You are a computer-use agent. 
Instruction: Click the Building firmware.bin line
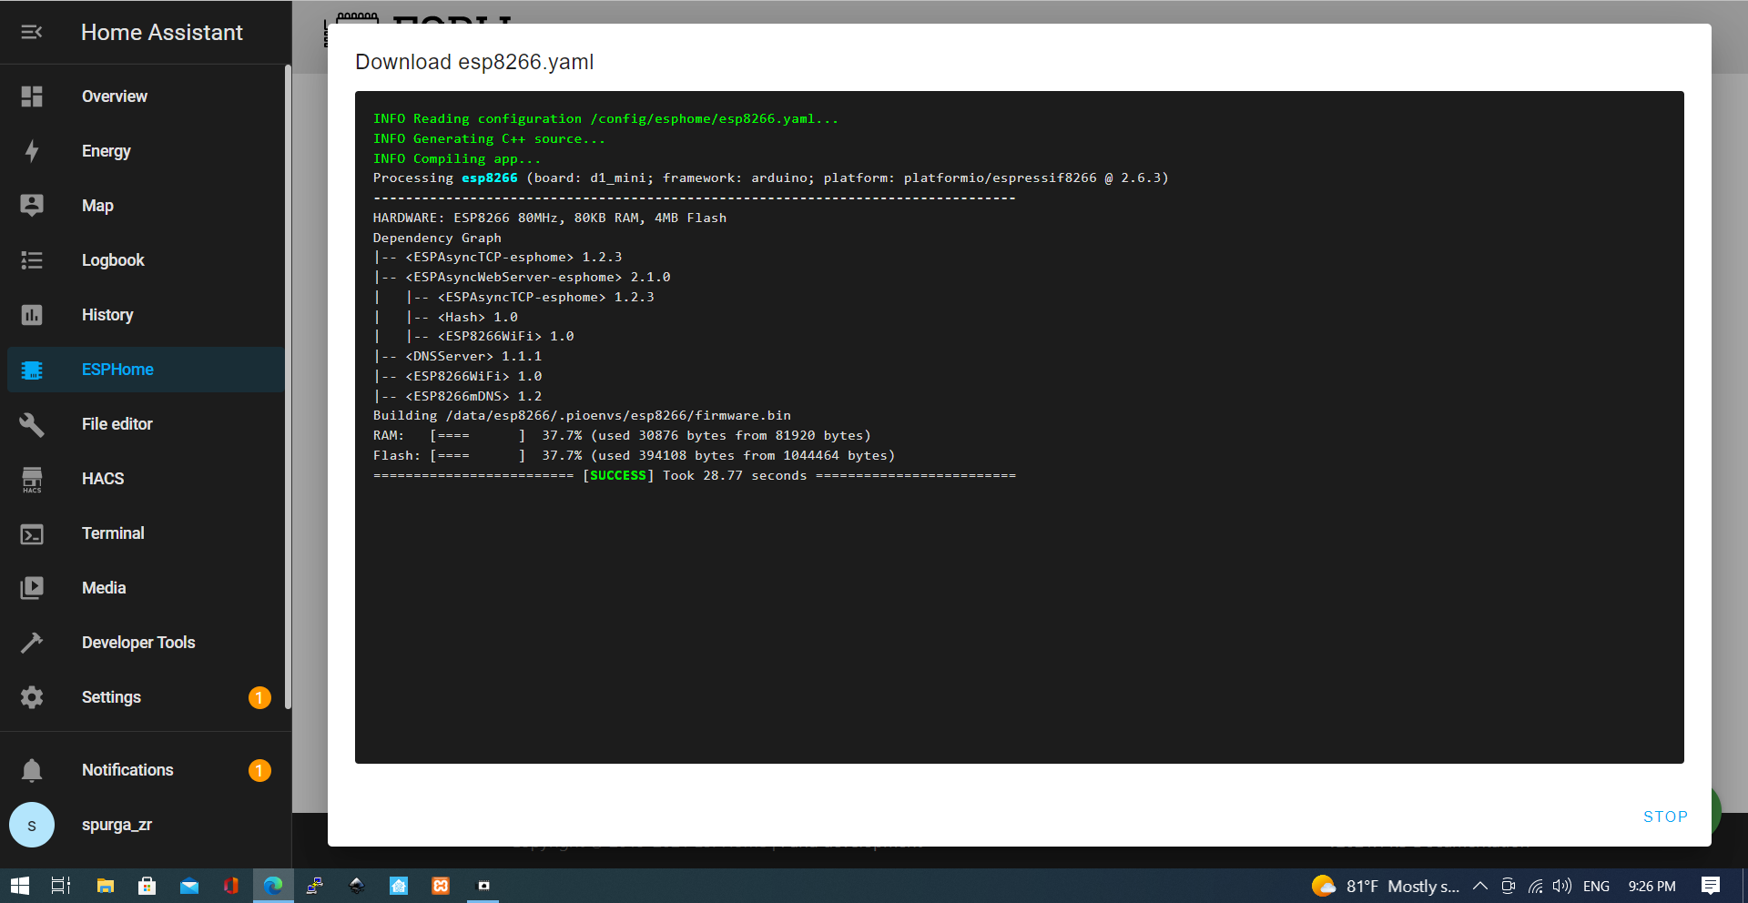click(582, 415)
